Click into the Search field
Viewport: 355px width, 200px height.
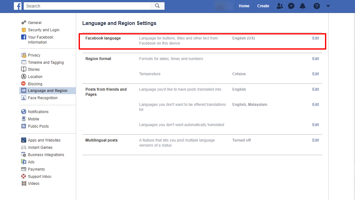point(87,6)
